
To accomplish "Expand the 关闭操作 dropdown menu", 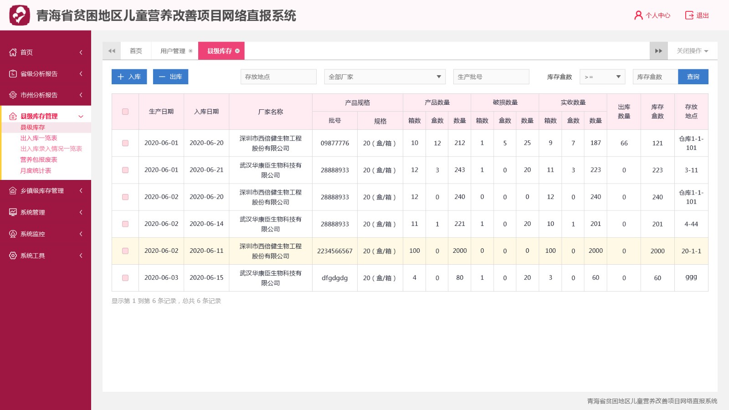I will (x=691, y=51).
